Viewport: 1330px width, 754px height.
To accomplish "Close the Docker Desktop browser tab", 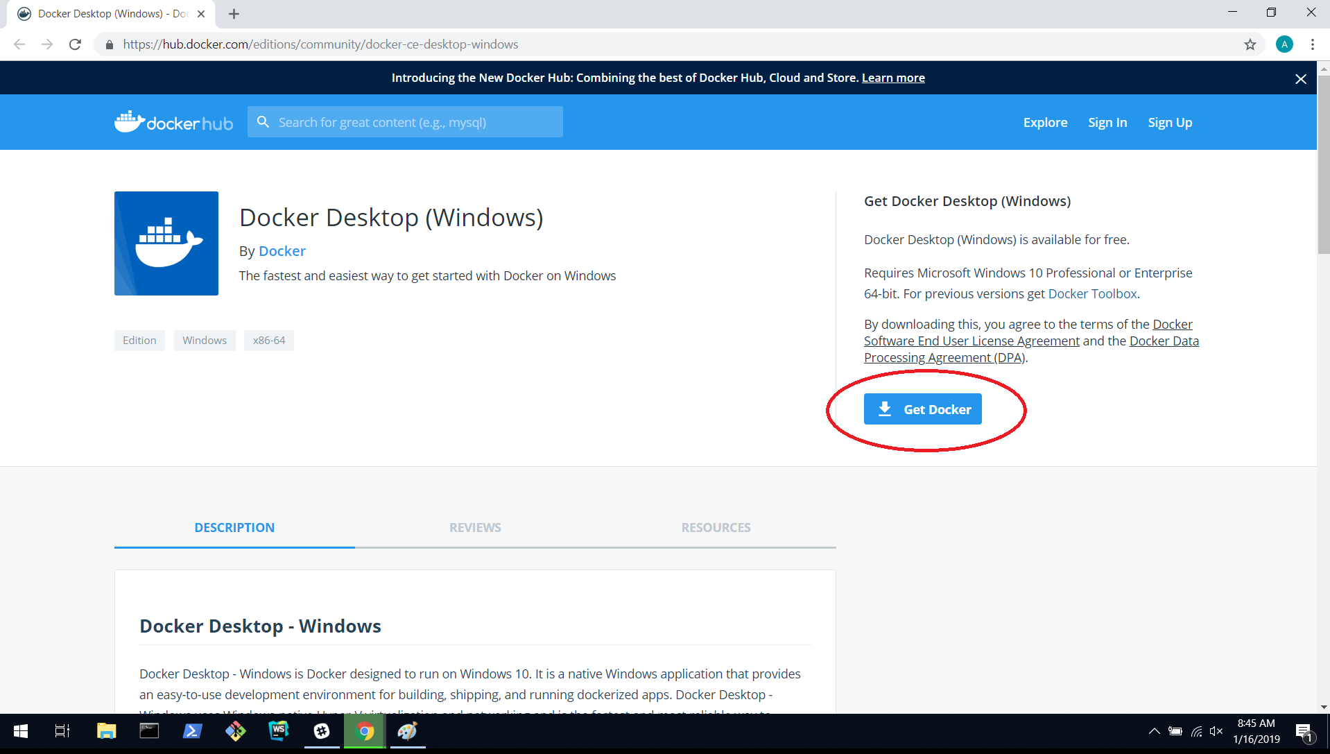I will 201,14.
